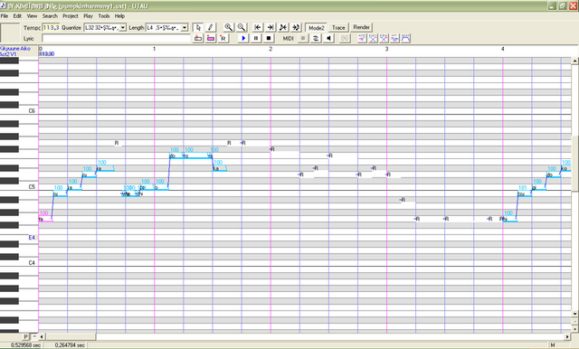Open the Length dropdown
Image resolution: width=579 pixels, height=349 pixels.
(x=167, y=28)
